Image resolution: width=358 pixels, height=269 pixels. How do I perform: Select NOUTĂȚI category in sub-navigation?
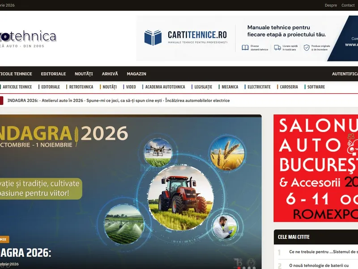pos(110,87)
